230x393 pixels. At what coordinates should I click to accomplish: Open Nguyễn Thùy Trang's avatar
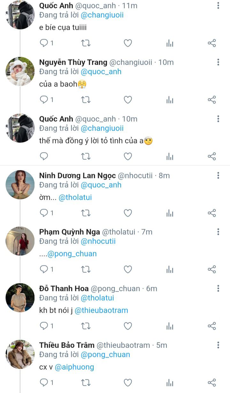click(x=20, y=71)
